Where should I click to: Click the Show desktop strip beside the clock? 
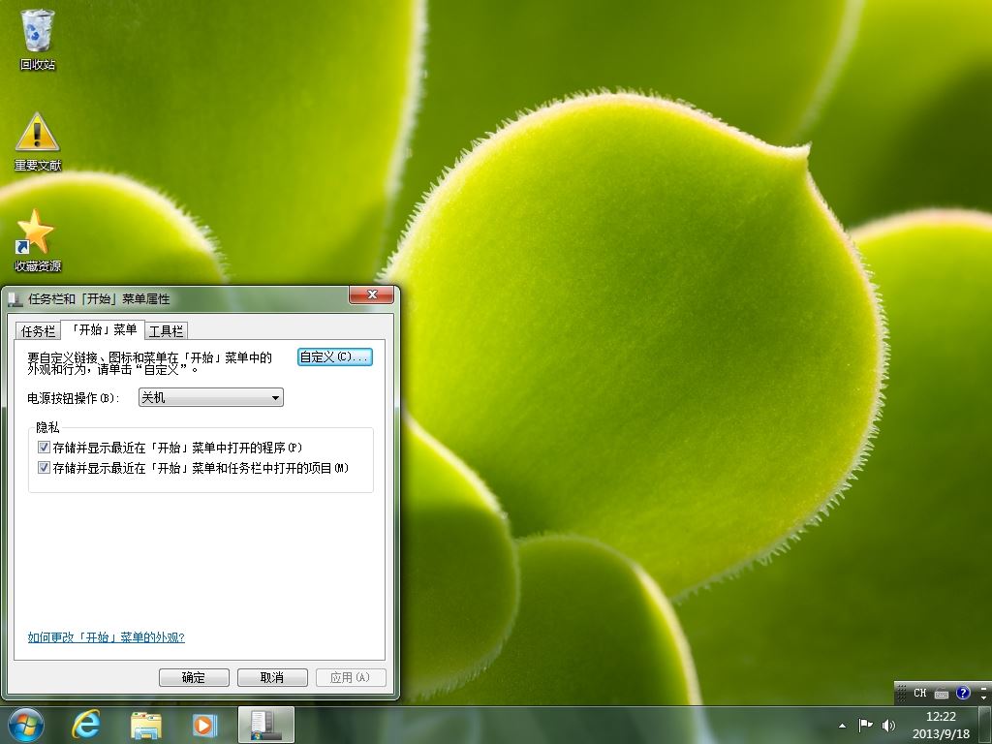pyautogui.click(x=984, y=725)
